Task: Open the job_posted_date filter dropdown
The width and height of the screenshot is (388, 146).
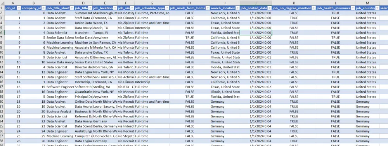Action: 270,8
